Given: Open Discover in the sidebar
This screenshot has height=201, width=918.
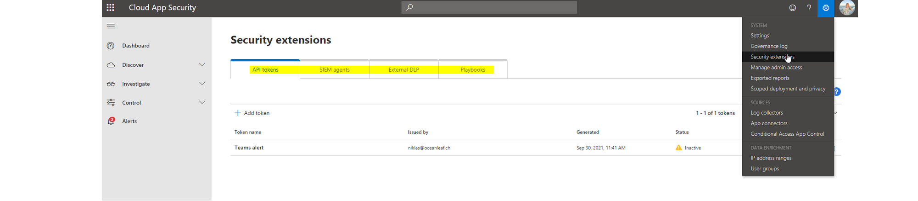Looking at the screenshot, I should 133,65.
